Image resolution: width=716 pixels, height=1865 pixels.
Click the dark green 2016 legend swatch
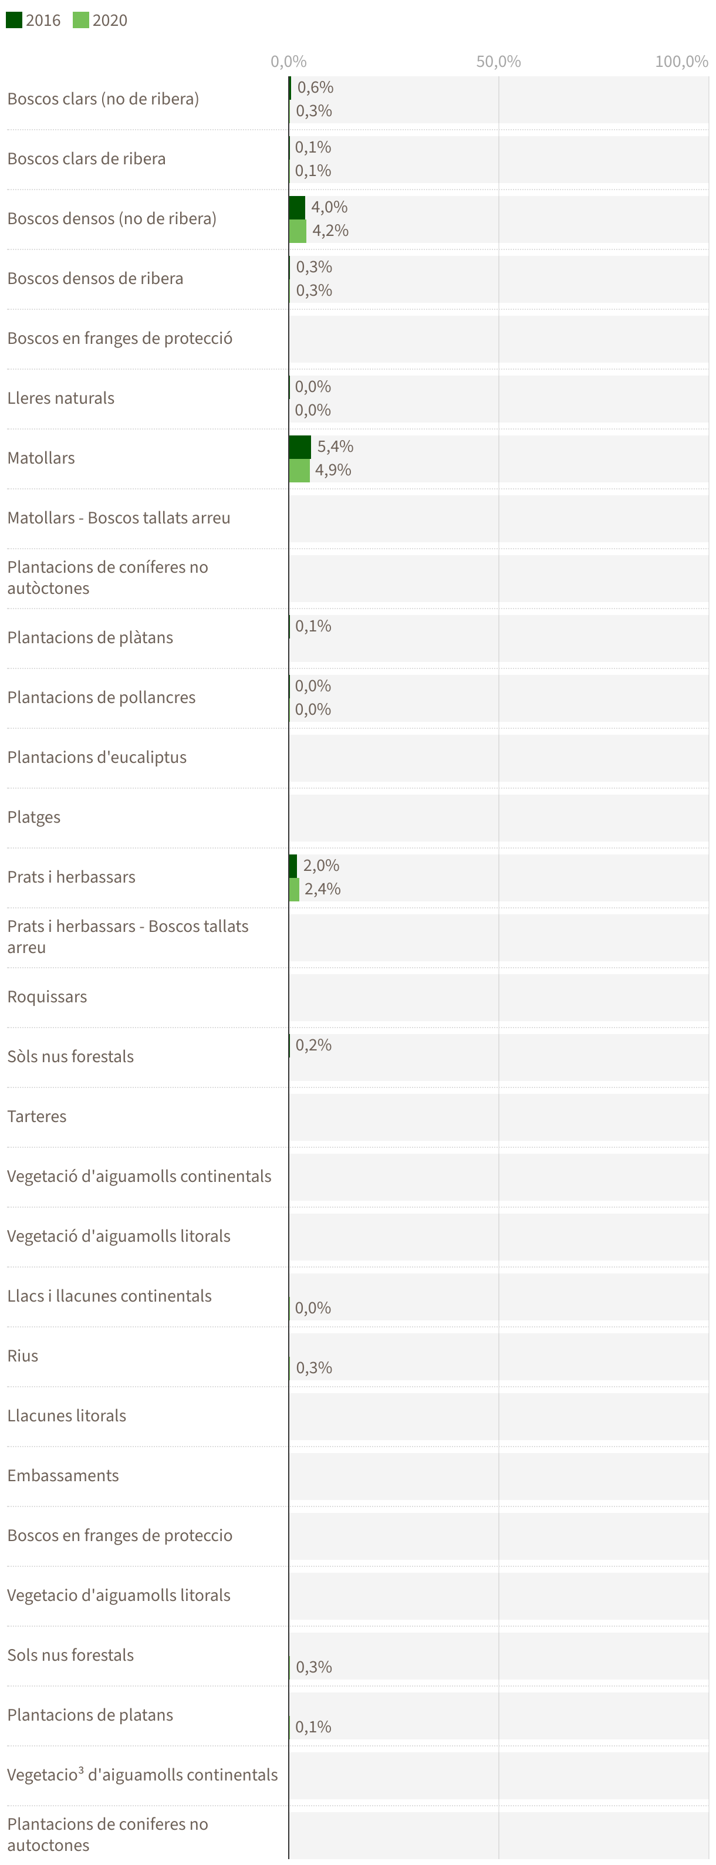point(13,19)
